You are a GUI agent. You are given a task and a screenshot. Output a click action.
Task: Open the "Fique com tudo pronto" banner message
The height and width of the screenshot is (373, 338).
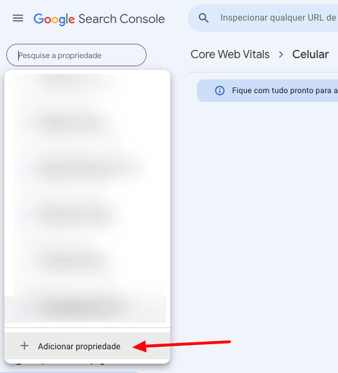click(x=268, y=91)
